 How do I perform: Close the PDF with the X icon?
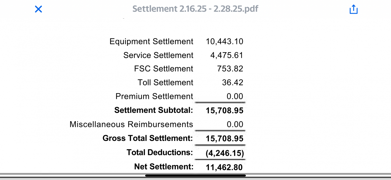point(38,9)
